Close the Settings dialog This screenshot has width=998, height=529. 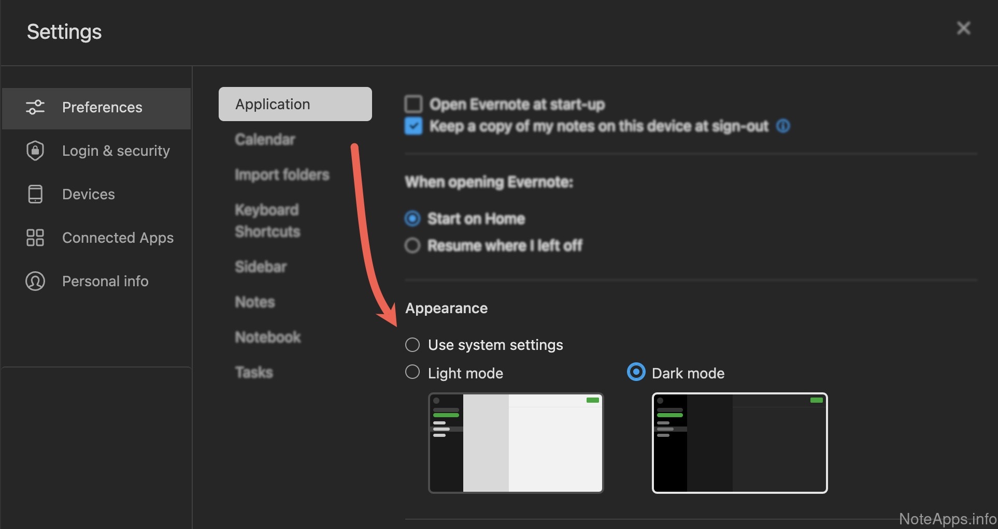963,28
